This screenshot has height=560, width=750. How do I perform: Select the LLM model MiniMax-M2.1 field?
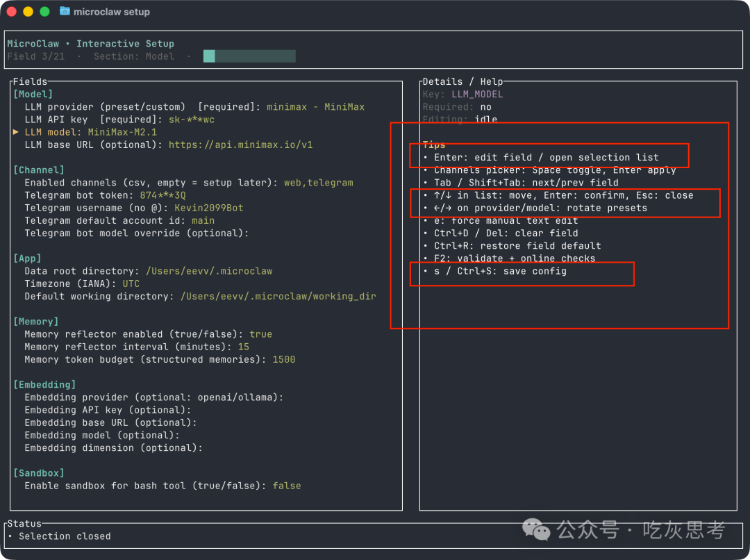tap(91, 132)
